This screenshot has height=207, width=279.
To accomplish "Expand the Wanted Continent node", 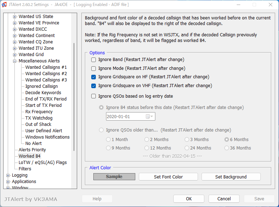I will [14, 36].
